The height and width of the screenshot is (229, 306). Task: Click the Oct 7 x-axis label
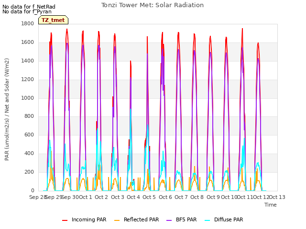pos(181,197)
